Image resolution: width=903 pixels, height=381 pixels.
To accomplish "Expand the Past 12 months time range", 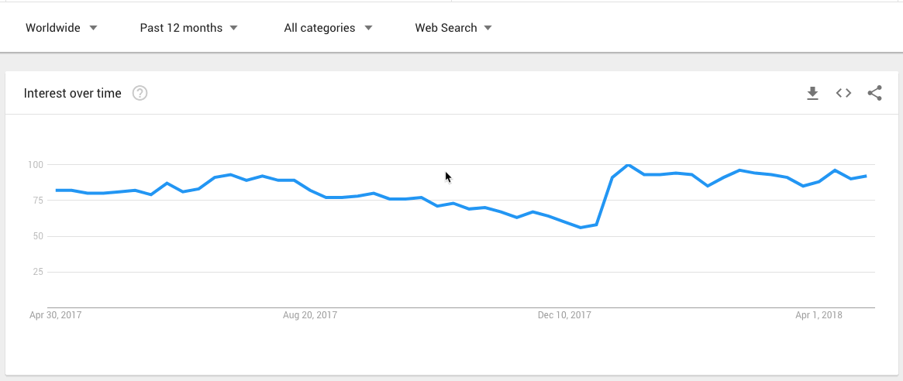I will [188, 28].
